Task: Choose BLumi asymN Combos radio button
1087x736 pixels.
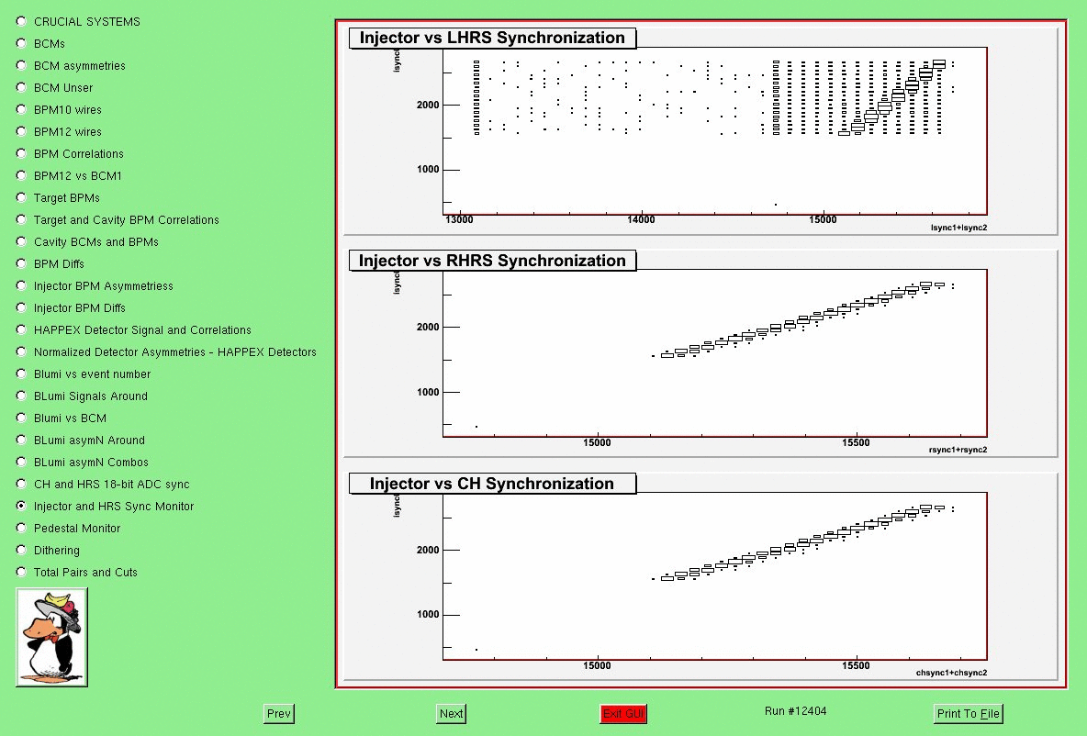Action: pos(21,463)
